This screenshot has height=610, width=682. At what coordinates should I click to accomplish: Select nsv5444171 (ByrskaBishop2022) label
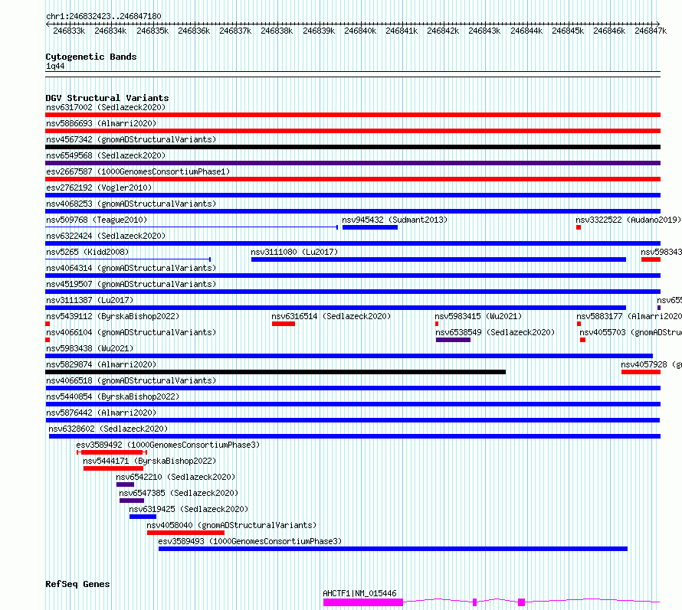tap(149, 461)
